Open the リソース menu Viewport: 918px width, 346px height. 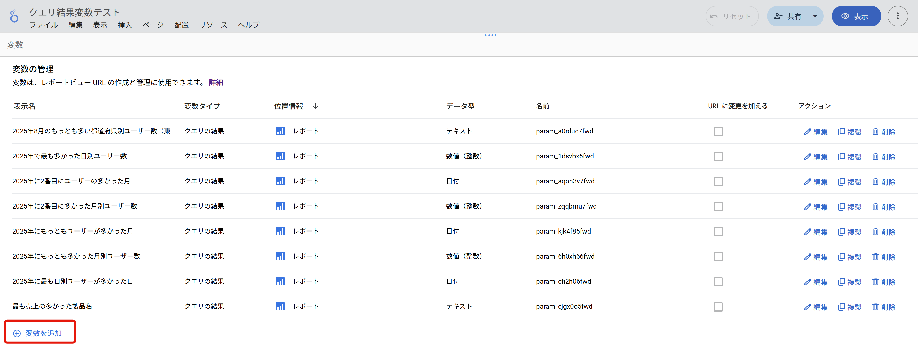213,25
